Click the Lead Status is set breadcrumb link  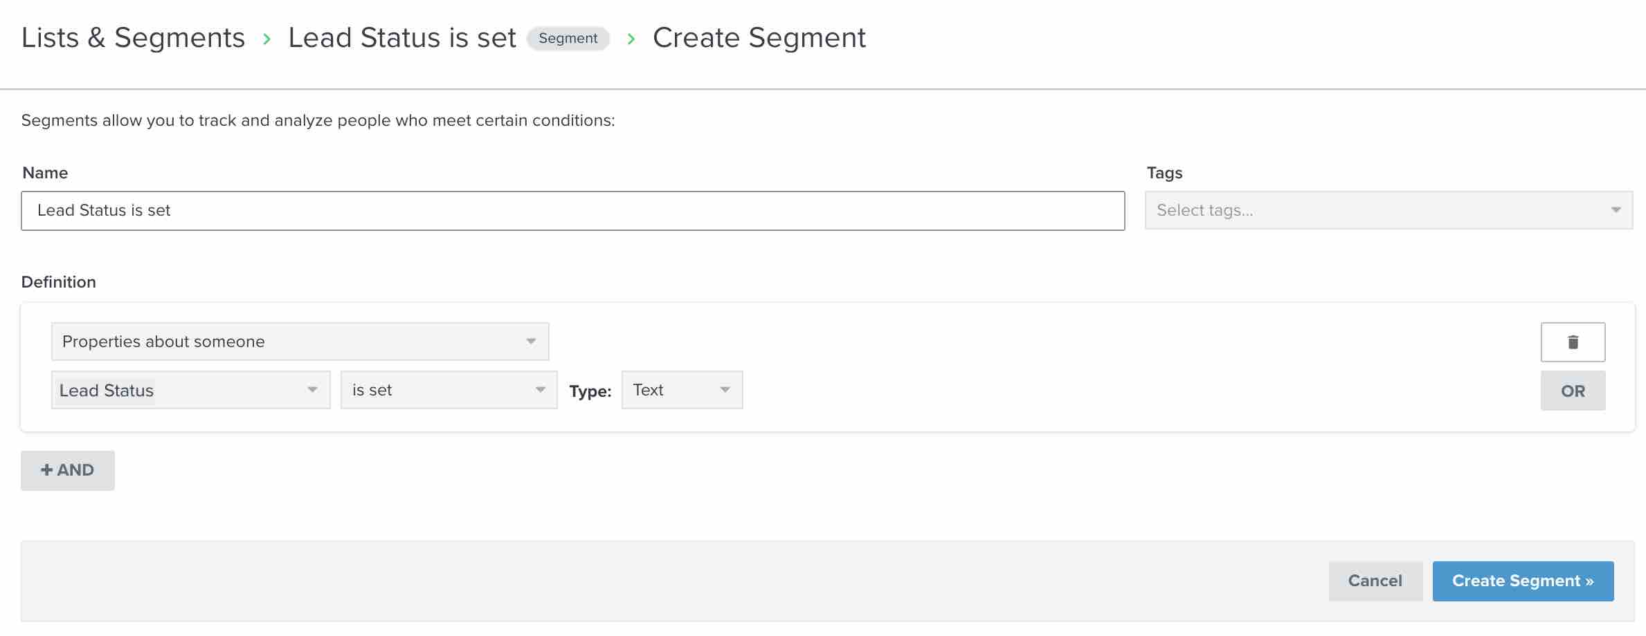pyautogui.click(x=401, y=38)
